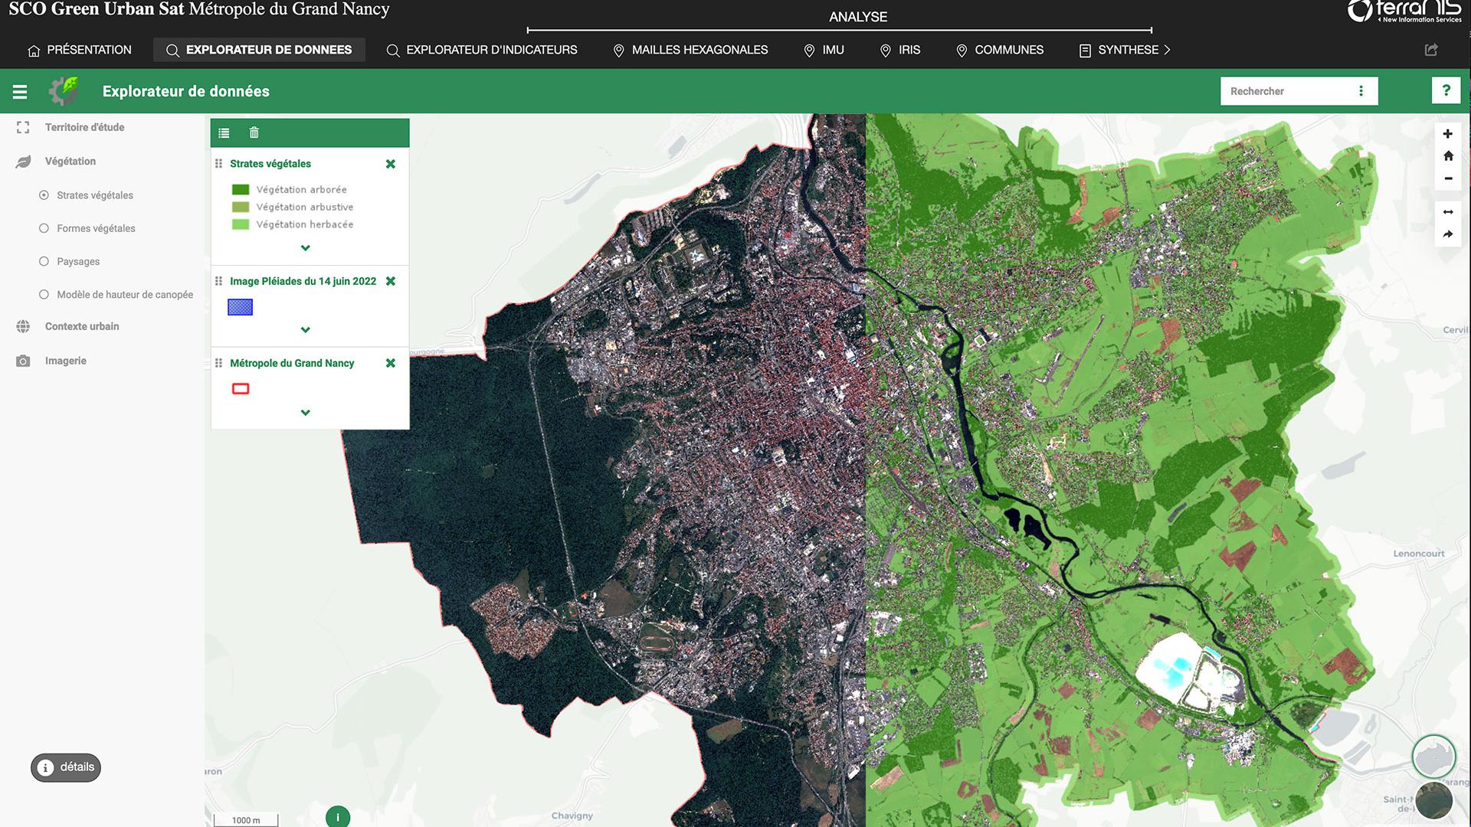Open the Explorateur d'indicateurs tab

click(492, 50)
